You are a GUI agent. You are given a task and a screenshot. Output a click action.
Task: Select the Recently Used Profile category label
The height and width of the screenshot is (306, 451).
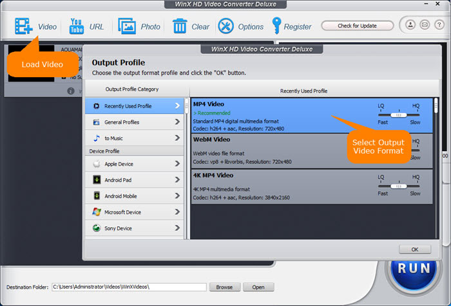click(x=128, y=106)
